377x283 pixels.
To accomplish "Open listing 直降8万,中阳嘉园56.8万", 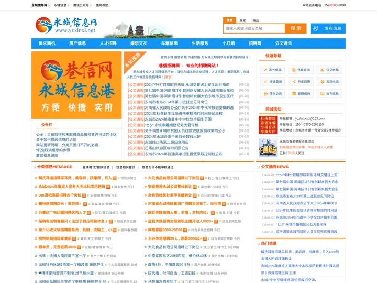I will click(169, 265).
